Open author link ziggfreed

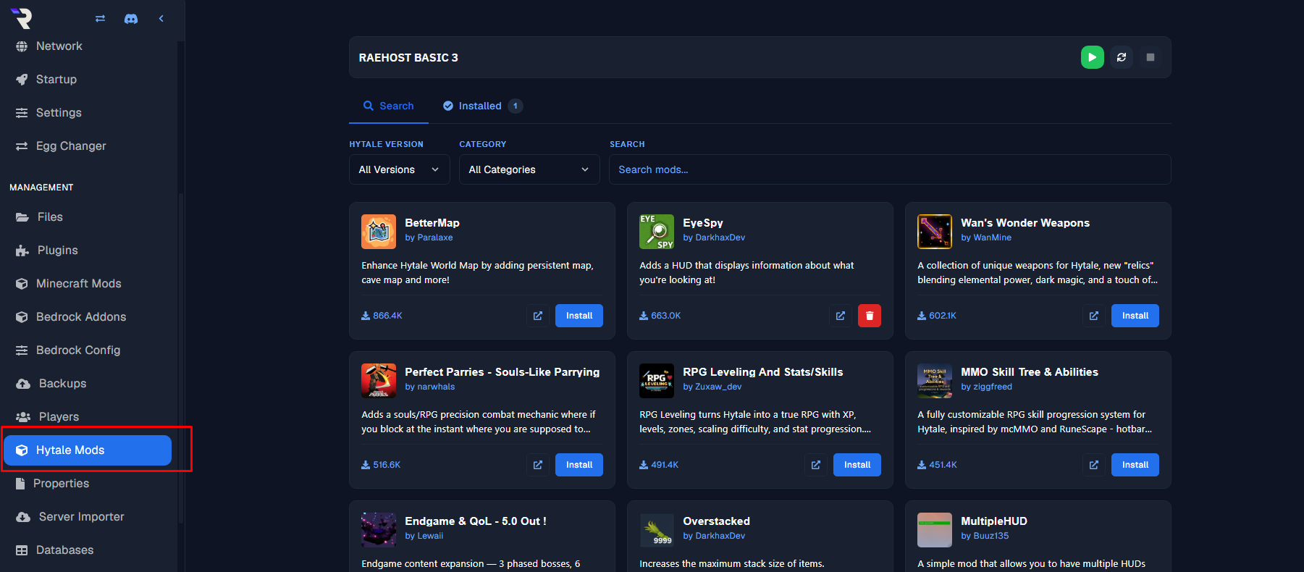993,387
